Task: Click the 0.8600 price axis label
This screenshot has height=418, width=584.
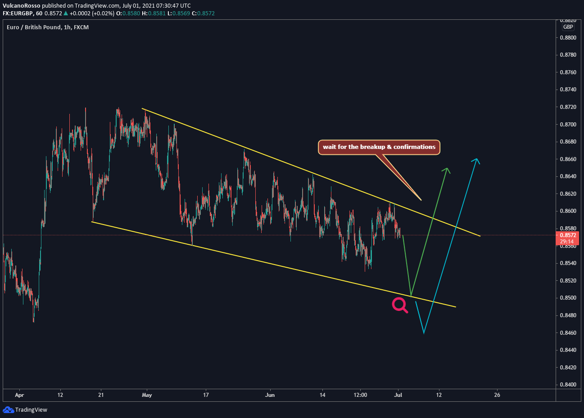Action: coord(568,211)
